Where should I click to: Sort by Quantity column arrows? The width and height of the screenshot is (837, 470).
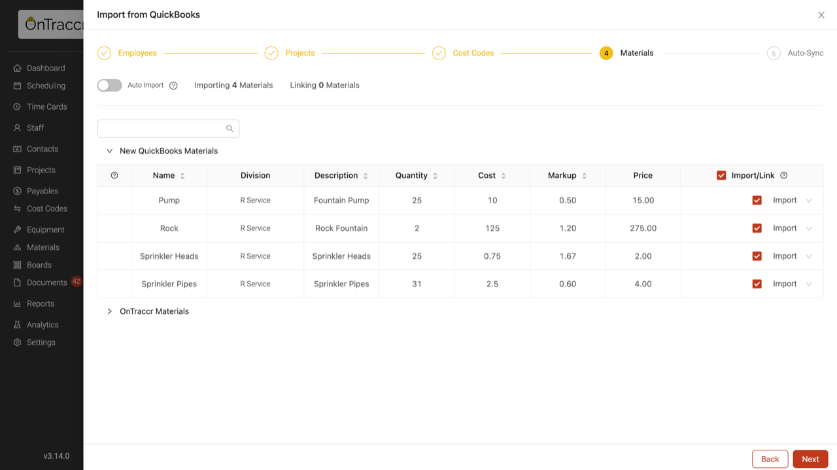(x=436, y=176)
